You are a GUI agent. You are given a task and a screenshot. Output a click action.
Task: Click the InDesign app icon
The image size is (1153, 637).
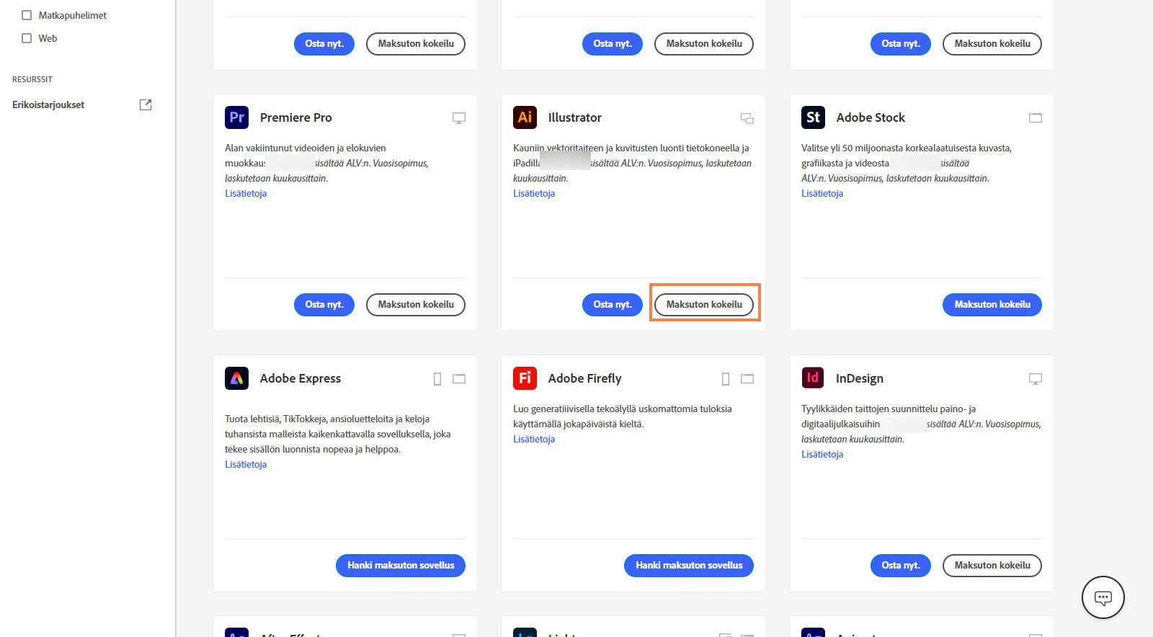(813, 378)
